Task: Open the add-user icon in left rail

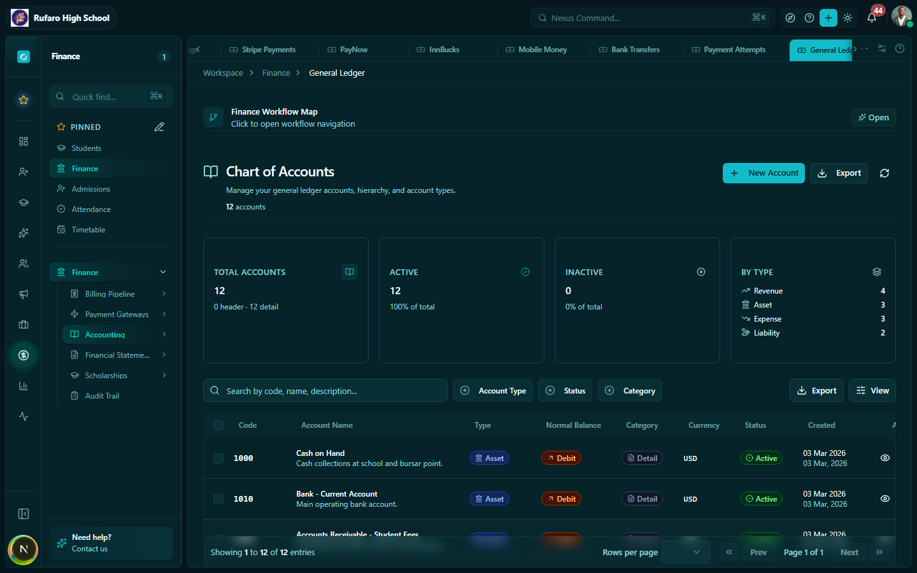Action: [24, 172]
